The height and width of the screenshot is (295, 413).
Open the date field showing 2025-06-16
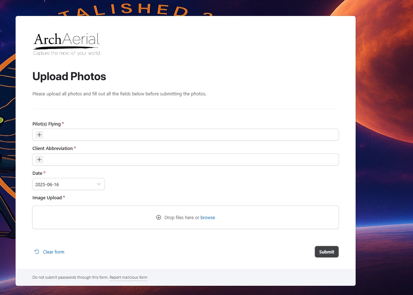(68, 184)
